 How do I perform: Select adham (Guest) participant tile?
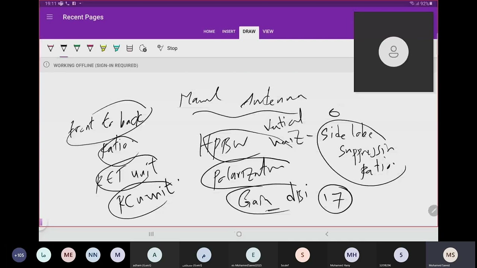coord(155,255)
